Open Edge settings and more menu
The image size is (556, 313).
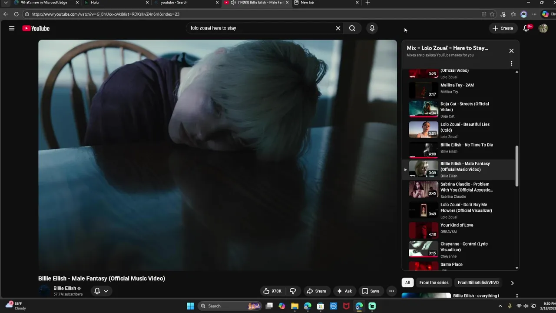(534, 14)
